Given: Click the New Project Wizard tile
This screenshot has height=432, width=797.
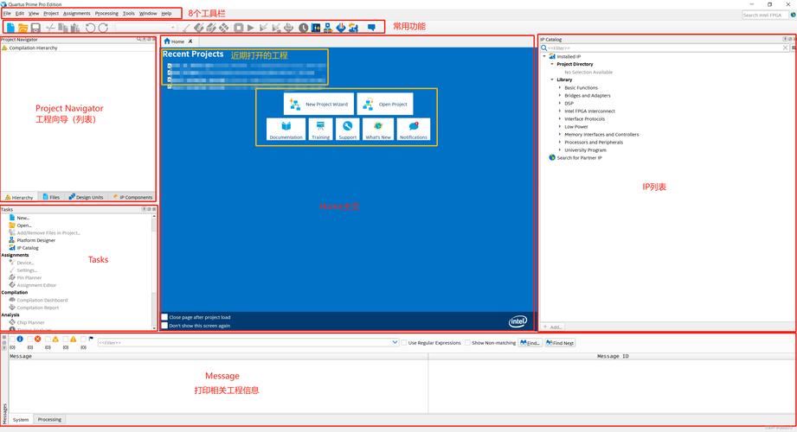Looking at the screenshot, I should click(x=319, y=104).
